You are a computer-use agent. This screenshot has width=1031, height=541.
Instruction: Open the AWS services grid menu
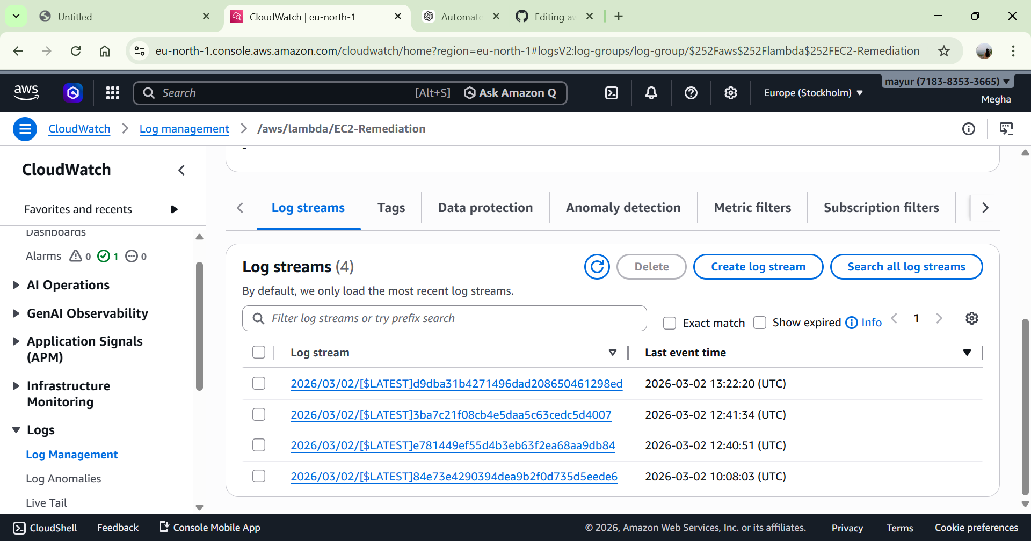[x=113, y=93]
